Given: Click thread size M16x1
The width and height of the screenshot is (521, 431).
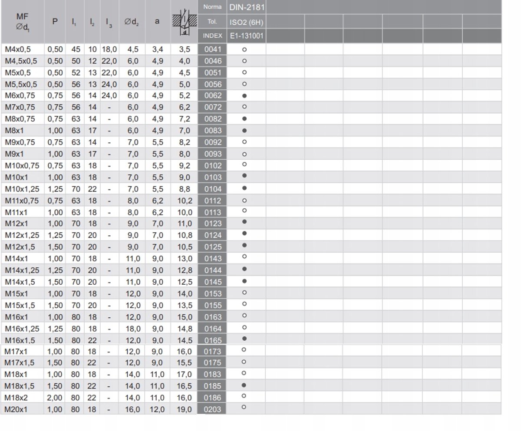Looking at the screenshot, I should coord(16,317).
